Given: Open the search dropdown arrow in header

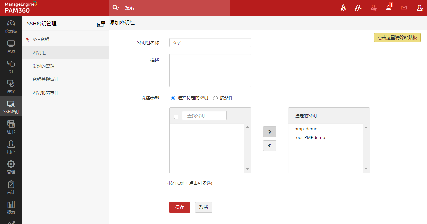Looking at the screenshot, I should 116,8.
